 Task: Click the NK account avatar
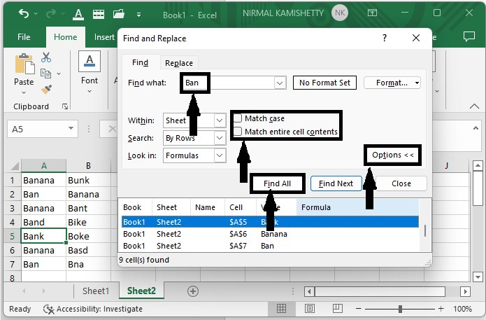click(x=340, y=13)
